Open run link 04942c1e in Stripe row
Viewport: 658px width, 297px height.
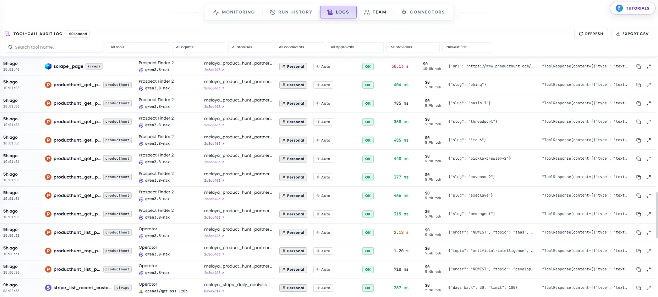(214, 291)
